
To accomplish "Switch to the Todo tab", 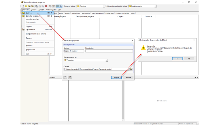I will 133,13.
